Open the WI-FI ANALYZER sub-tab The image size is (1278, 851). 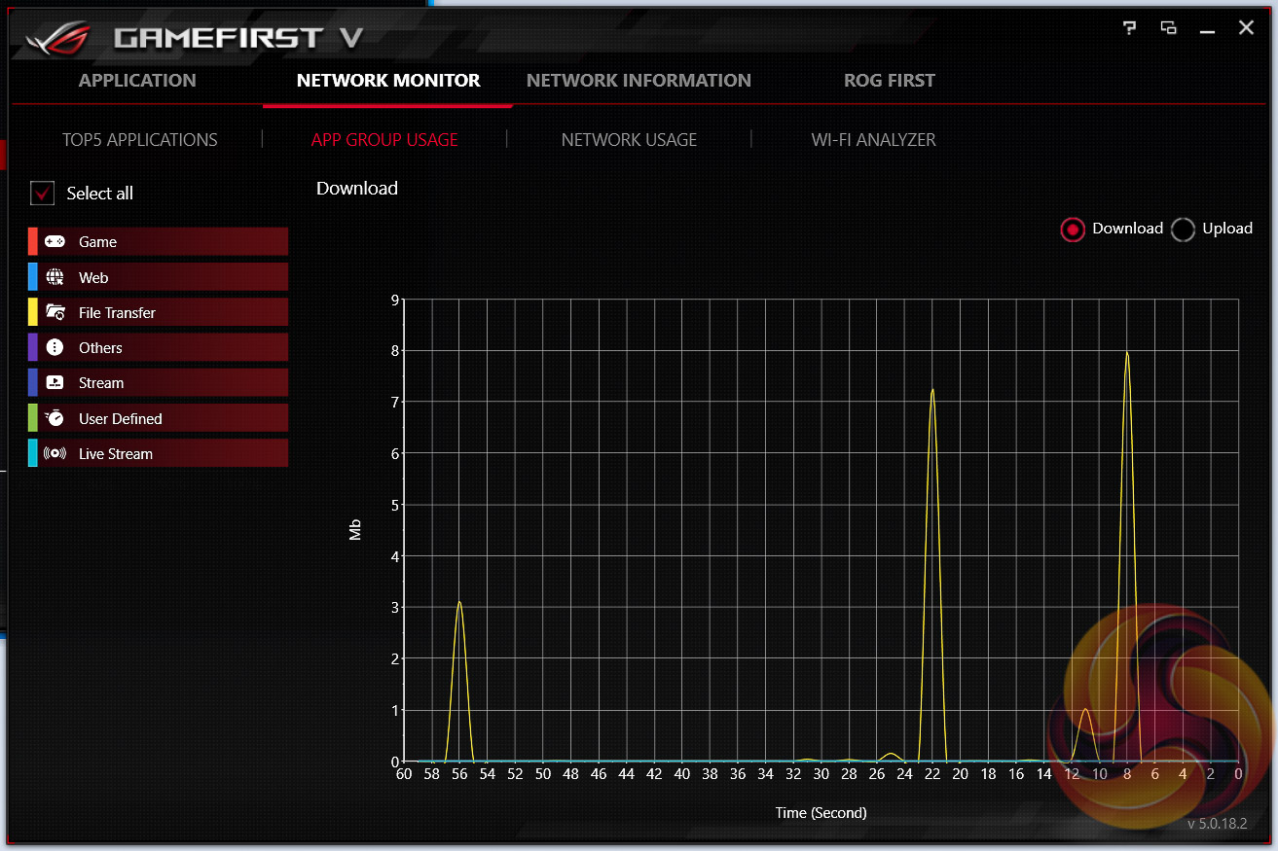[874, 140]
